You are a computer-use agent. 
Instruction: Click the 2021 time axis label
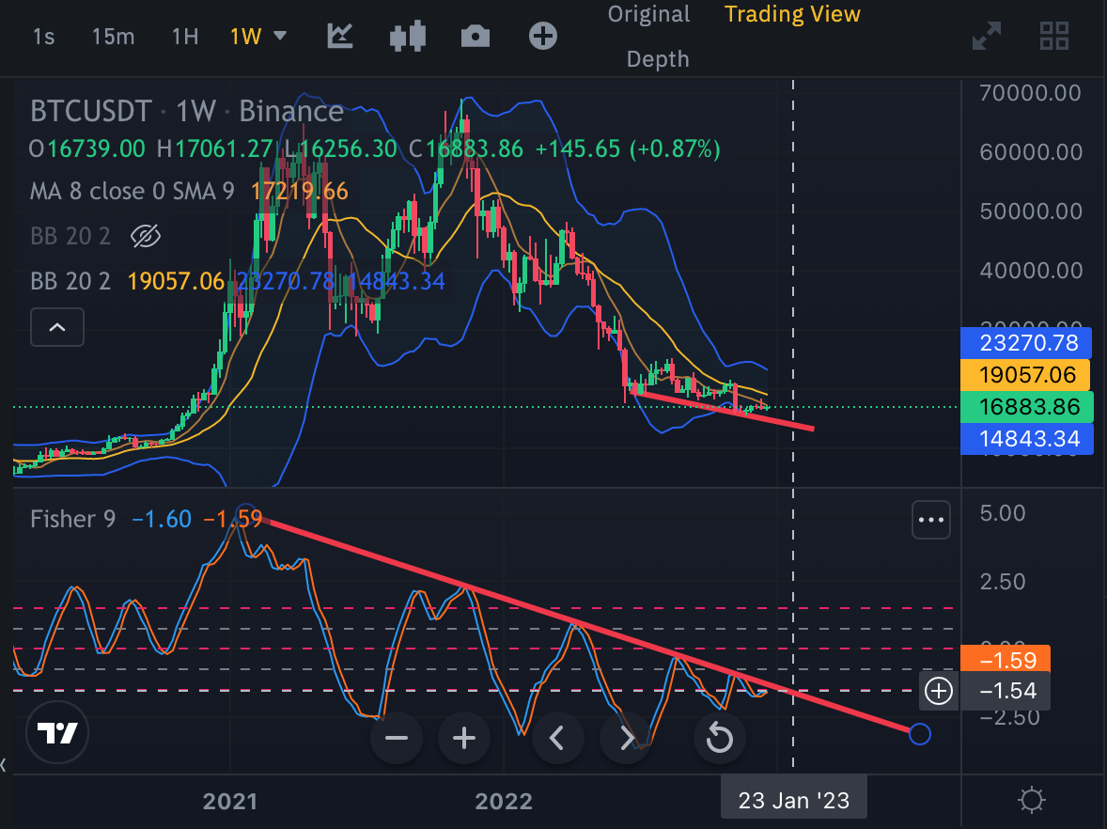click(230, 802)
